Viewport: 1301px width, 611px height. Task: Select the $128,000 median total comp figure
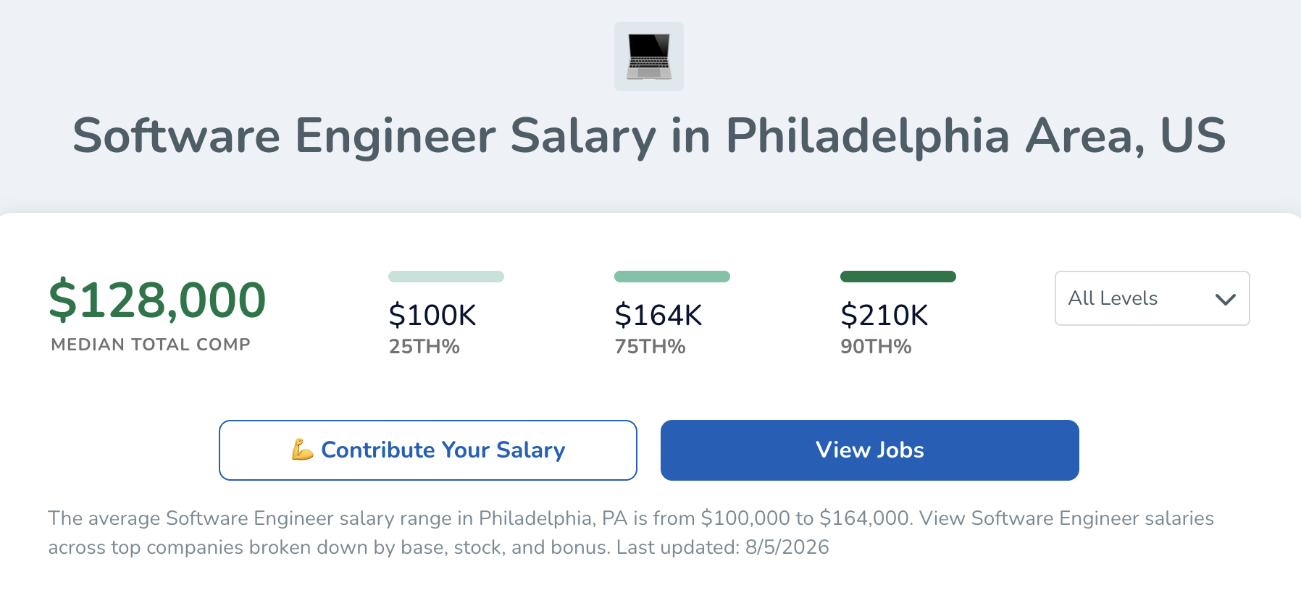pyautogui.click(x=157, y=300)
